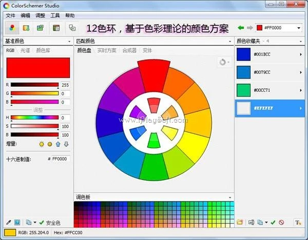Switch to the 光谱 tab

coord(25,50)
